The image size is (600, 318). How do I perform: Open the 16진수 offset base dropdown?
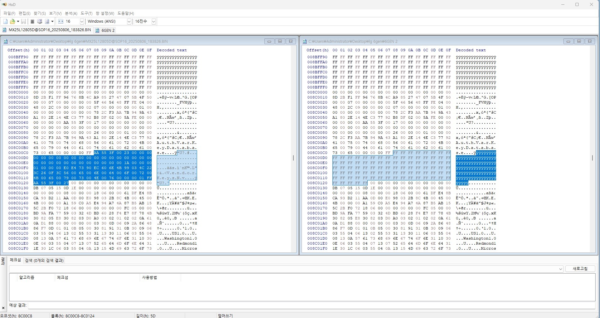[x=154, y=21]
